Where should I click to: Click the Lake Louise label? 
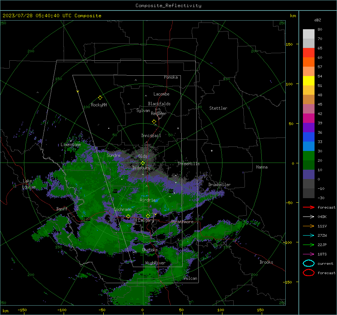pyautogui.click(x=29, y=184)
